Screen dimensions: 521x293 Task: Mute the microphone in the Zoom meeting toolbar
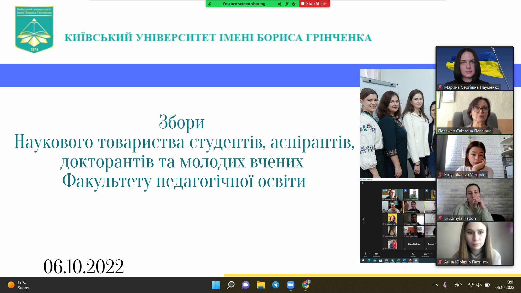[x=366, y=254]
